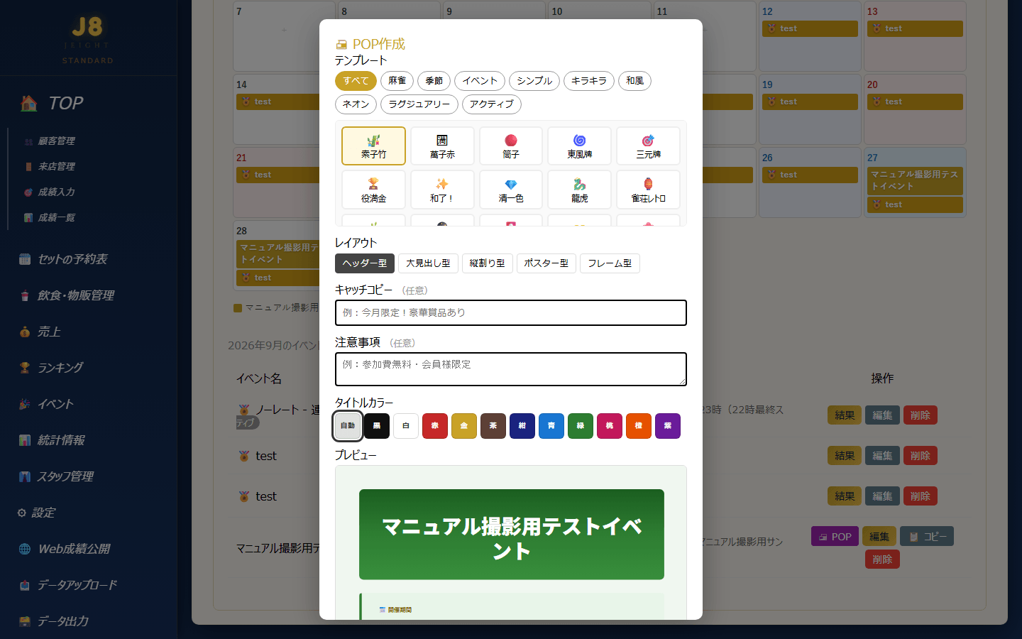Set title color to 自動
This screenshot has height=639, width=1022.
348,426
